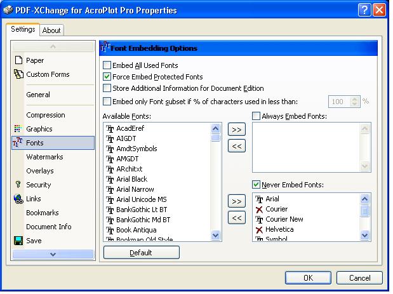Screen dimensions: 393x294
Task: Click the BankGothic Md BT font icon
Action: tap(110, 220)
